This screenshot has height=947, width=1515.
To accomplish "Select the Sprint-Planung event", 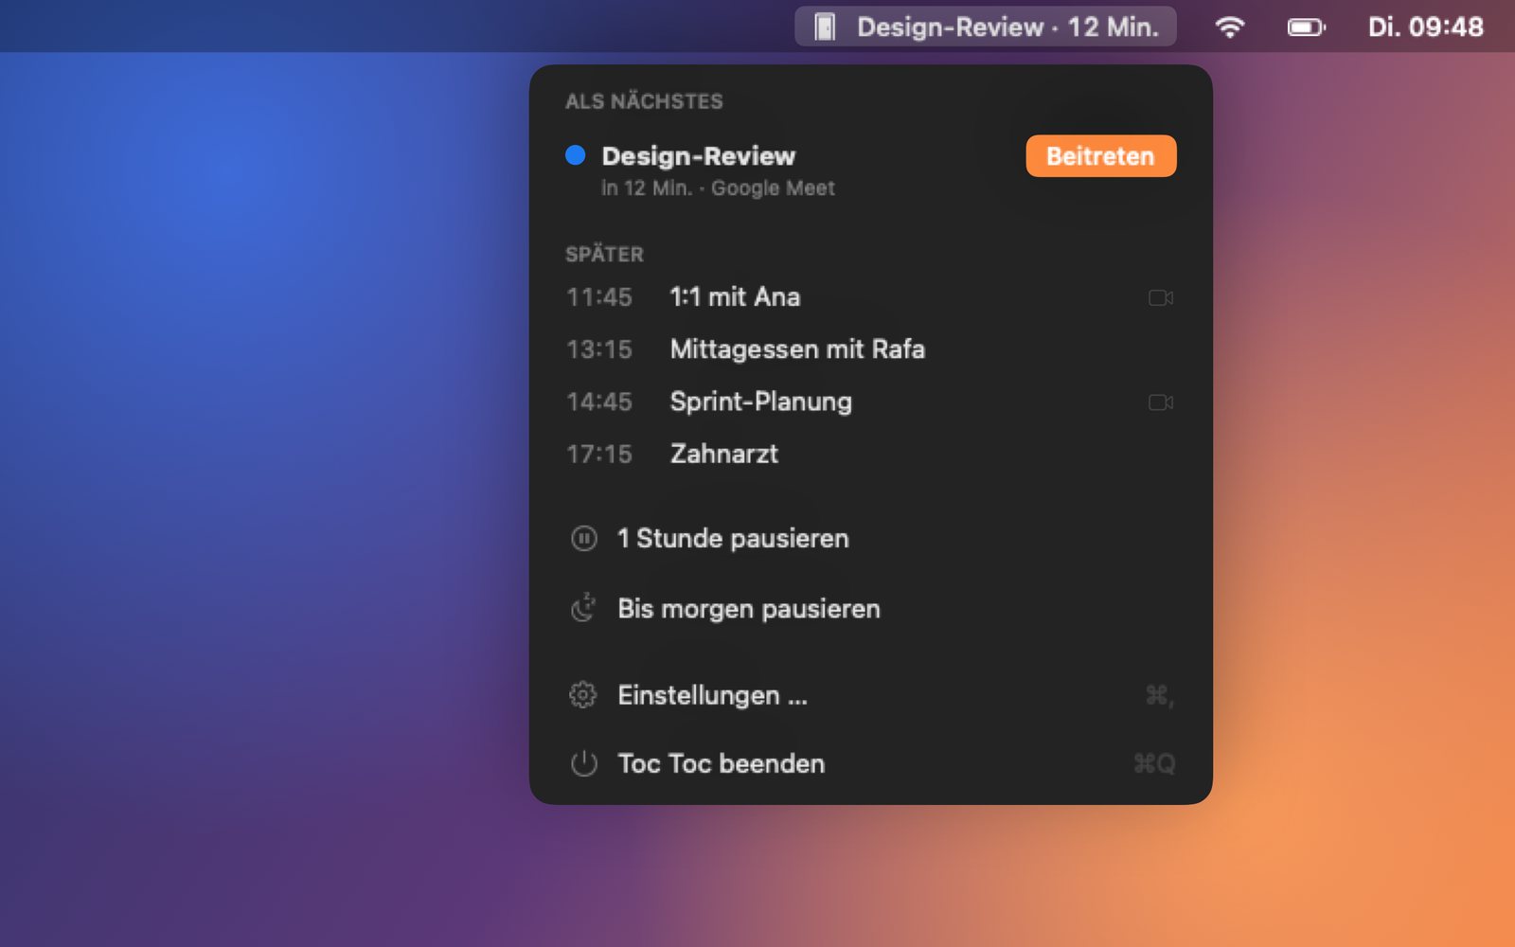I will point(871,402).
